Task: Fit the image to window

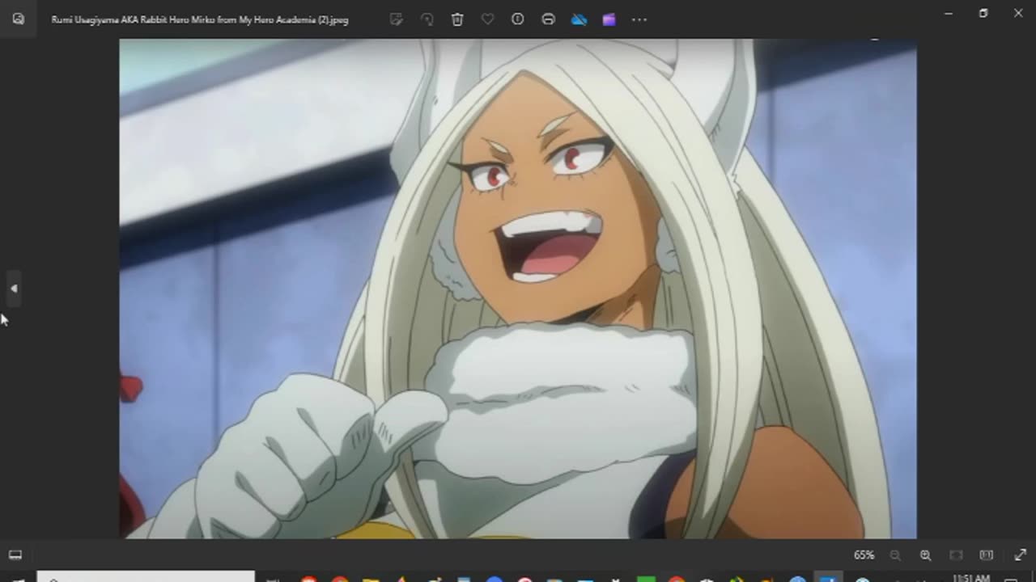Action: click(956, 555)
